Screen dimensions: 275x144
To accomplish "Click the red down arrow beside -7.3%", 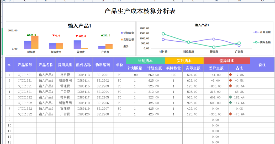I will coord(230,75).
